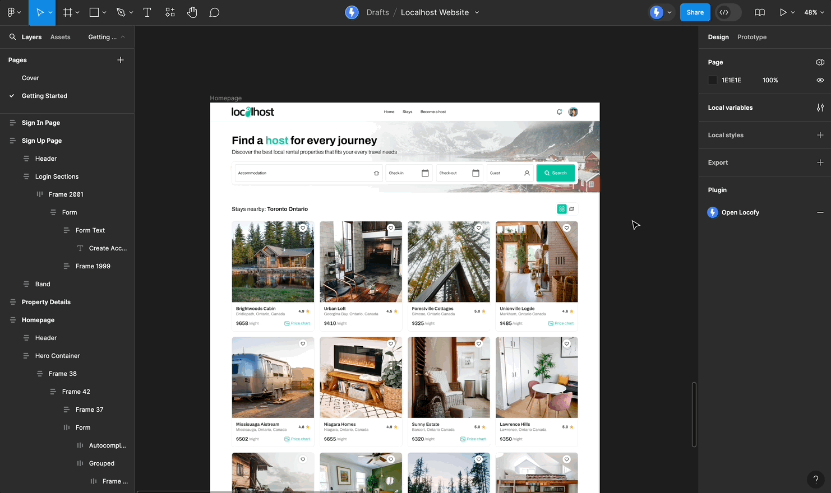The image size is (831, 493).
Task: Open Pen tool options dropdown arrow
Action: [x=131, y=12]
